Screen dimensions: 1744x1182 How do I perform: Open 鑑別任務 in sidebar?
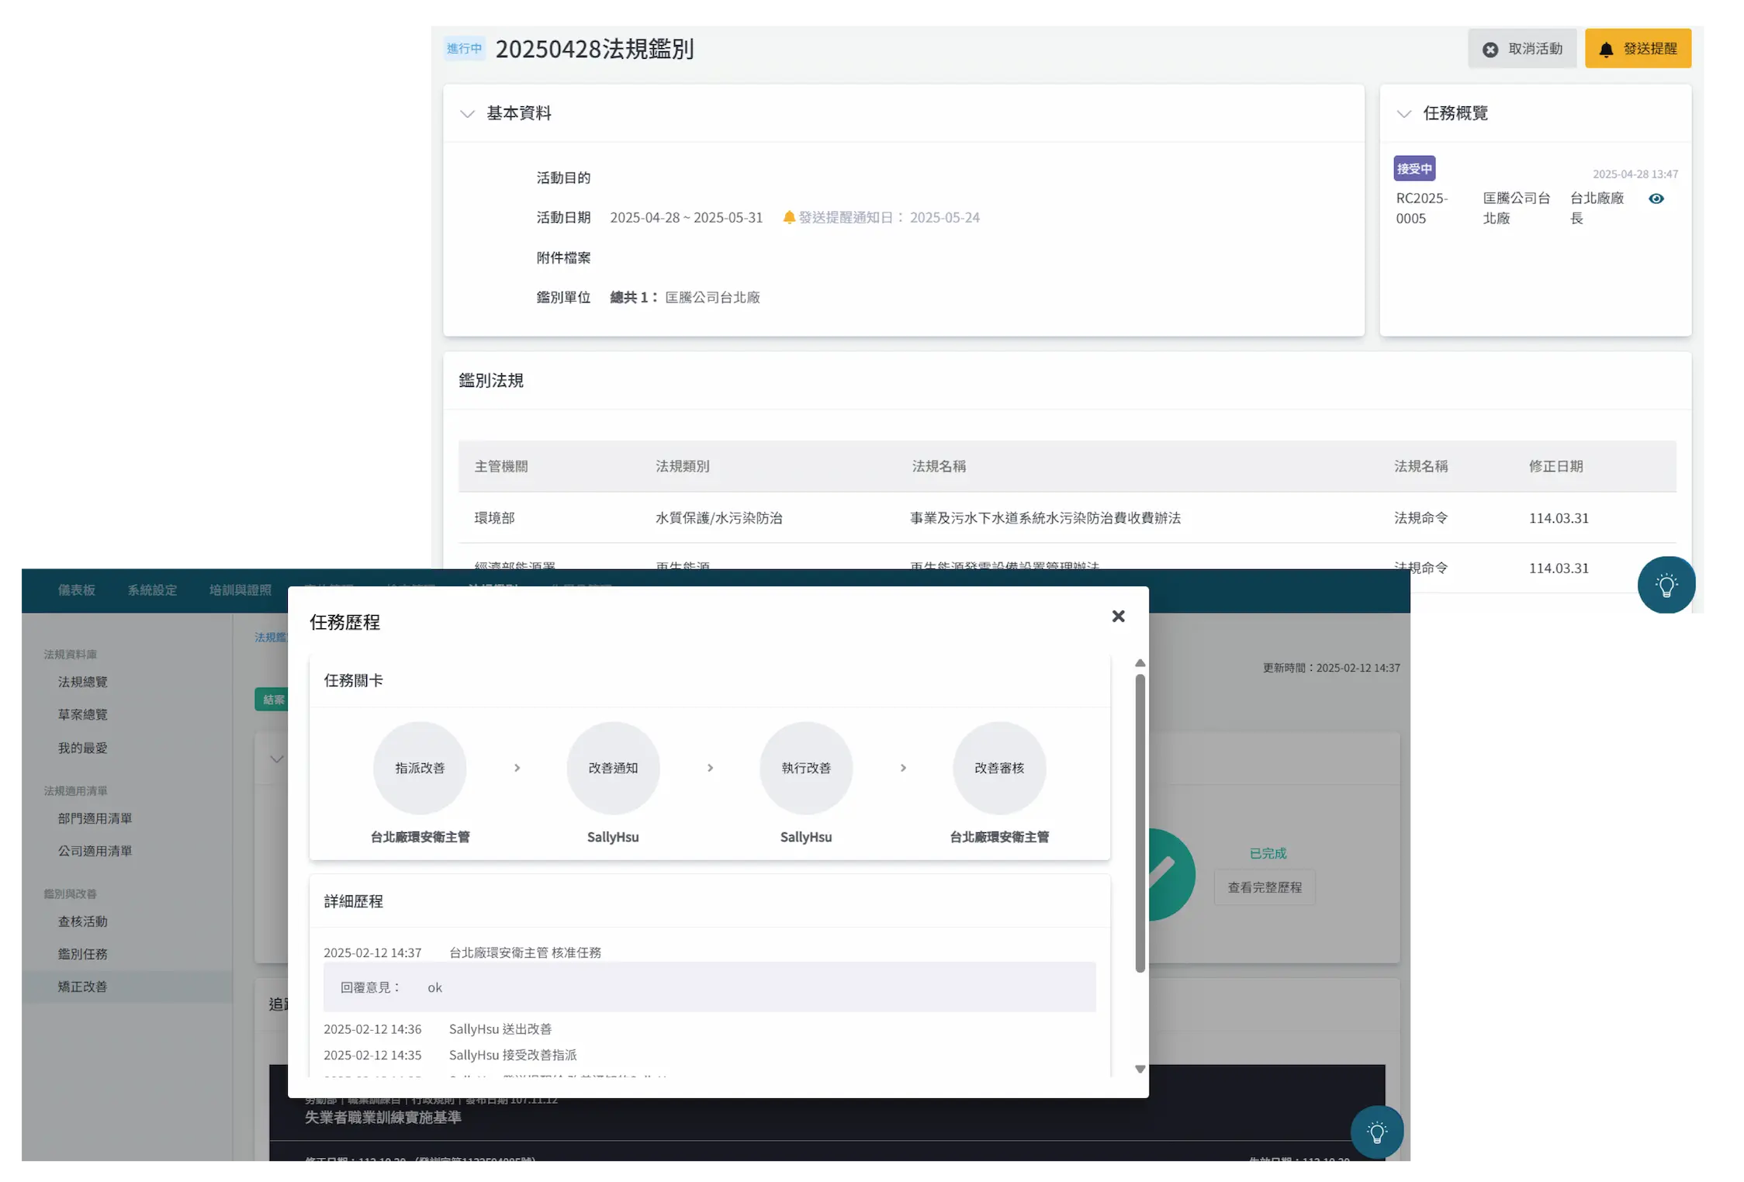(82, 954)
